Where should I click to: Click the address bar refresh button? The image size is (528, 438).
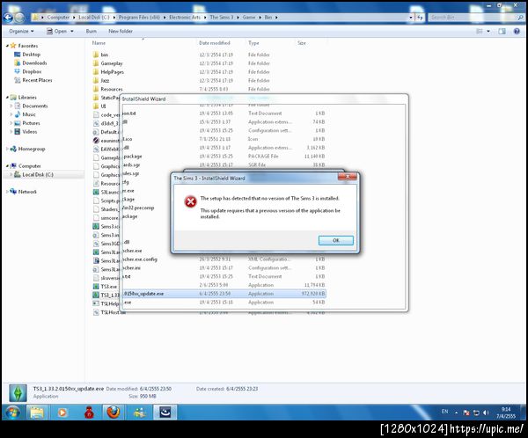point(420,18)
